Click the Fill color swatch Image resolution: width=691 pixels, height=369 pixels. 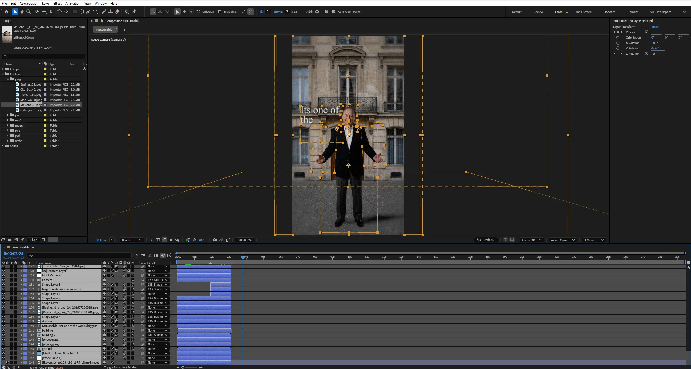268,12
